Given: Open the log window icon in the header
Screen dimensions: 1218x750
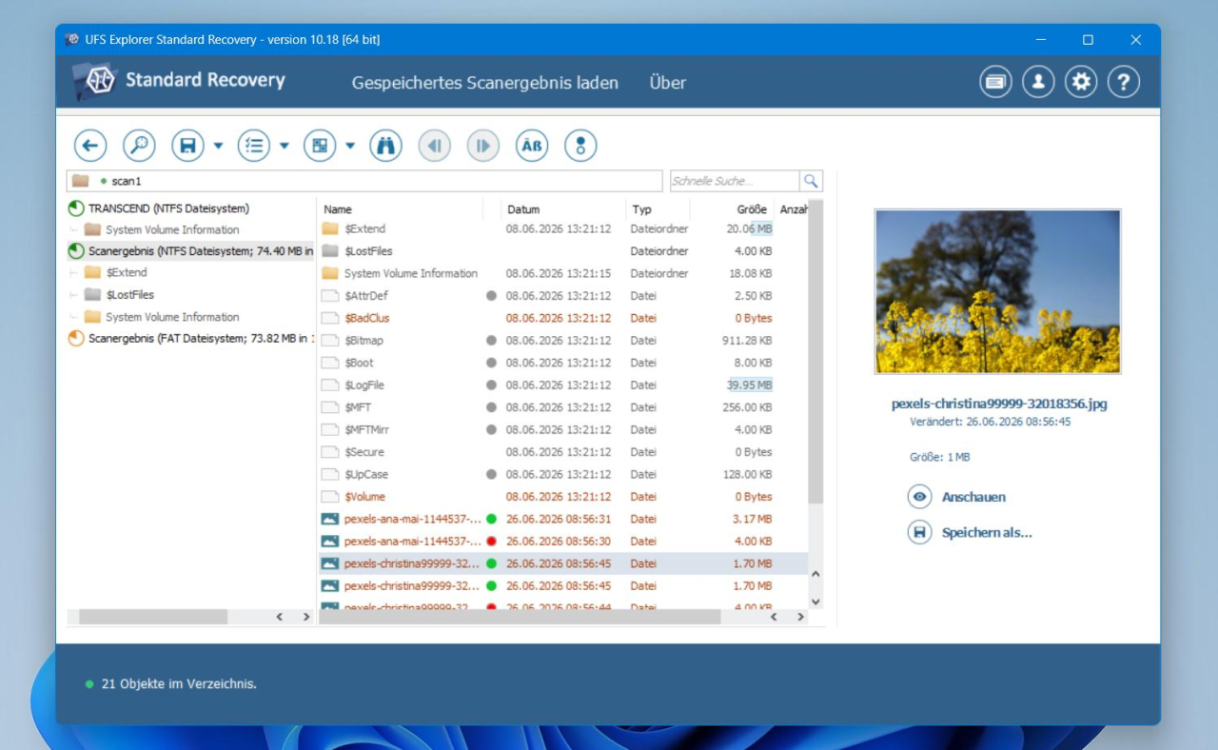Looking at the screenshot, I should [x=995, y=82].
